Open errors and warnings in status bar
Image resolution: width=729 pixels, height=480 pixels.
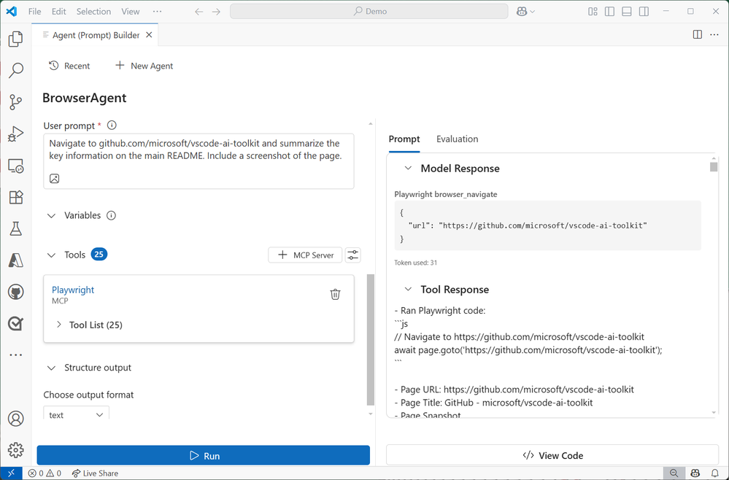[45, 473]
